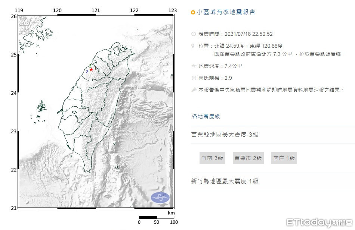
Task: Click the 小區域有感地震報告 title text
Action: pos(226,12)
